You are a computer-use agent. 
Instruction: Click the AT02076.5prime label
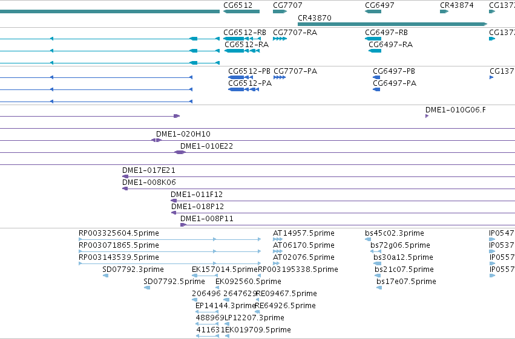pos(304,257)
